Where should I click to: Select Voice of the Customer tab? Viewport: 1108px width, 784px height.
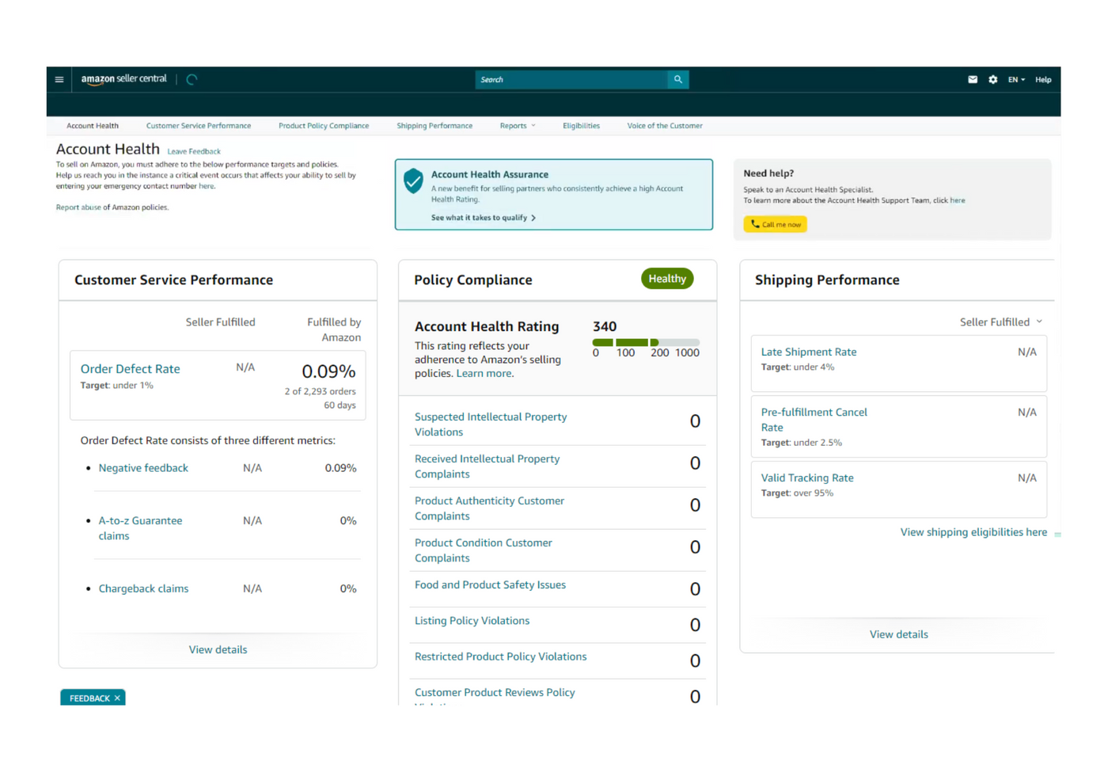coord(665,126)
